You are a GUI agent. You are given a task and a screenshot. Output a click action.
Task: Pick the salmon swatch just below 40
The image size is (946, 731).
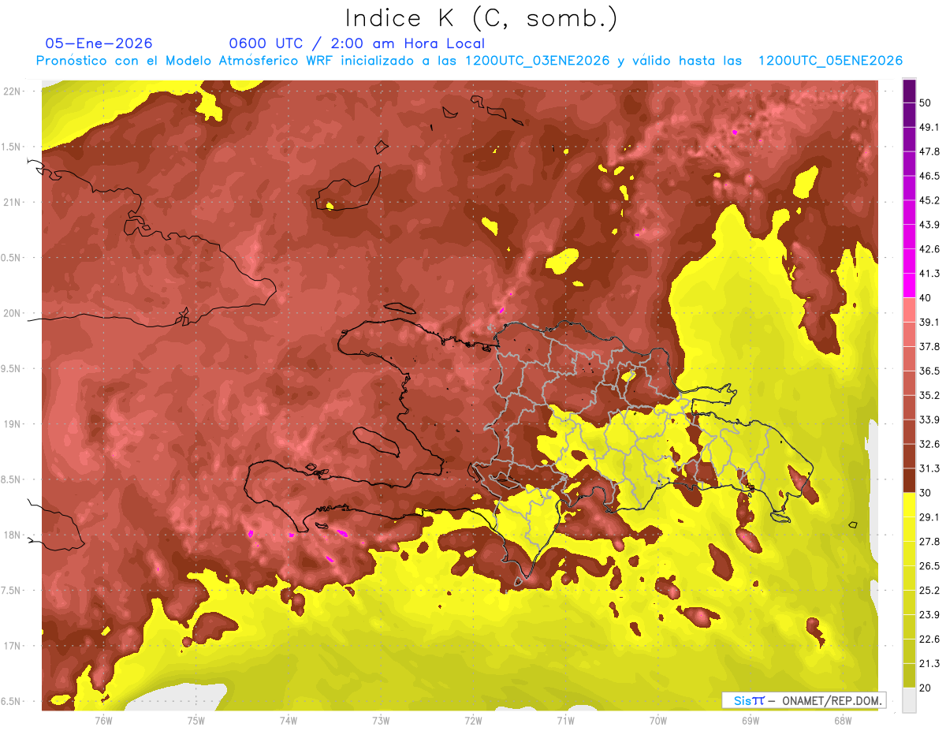coord(909,309)
